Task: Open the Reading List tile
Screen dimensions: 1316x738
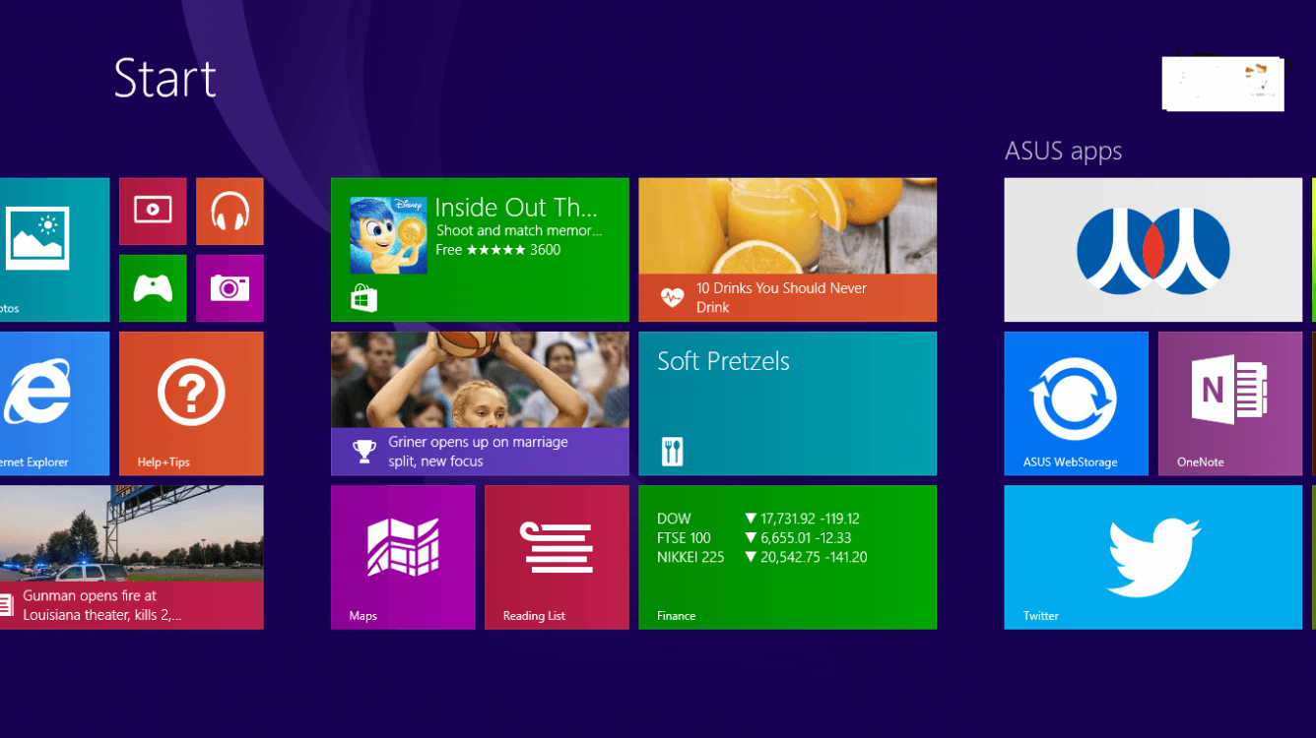Action: click(557, 557)
